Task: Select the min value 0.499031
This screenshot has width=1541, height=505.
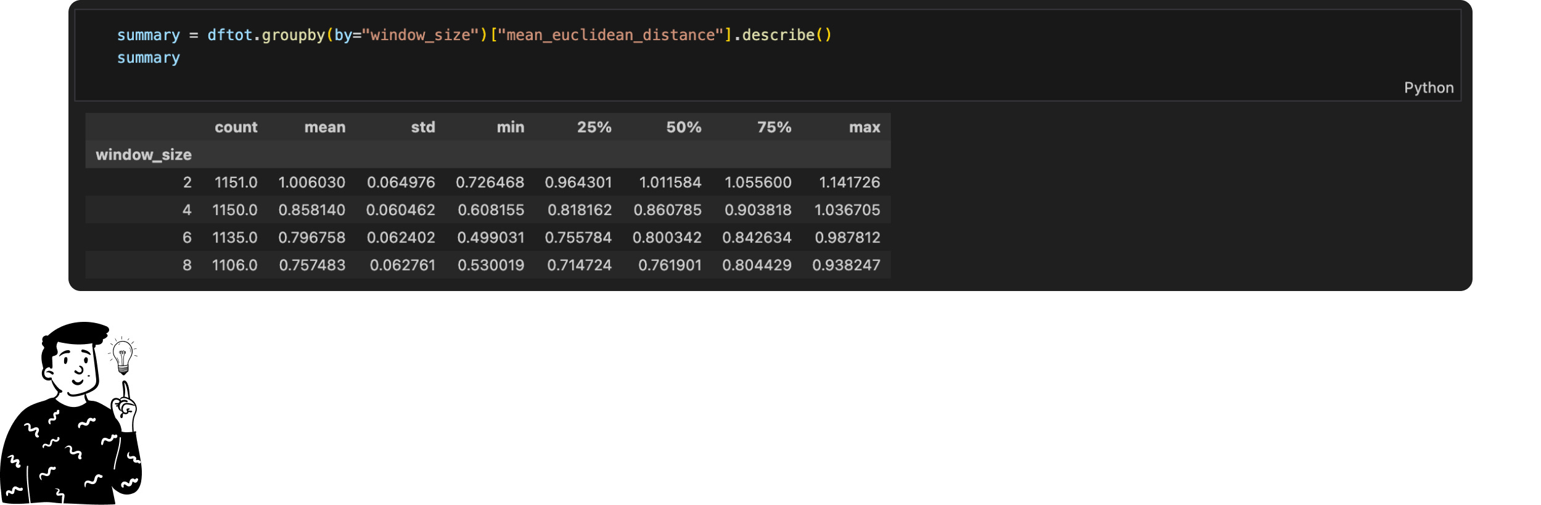Action: [490, 238]
